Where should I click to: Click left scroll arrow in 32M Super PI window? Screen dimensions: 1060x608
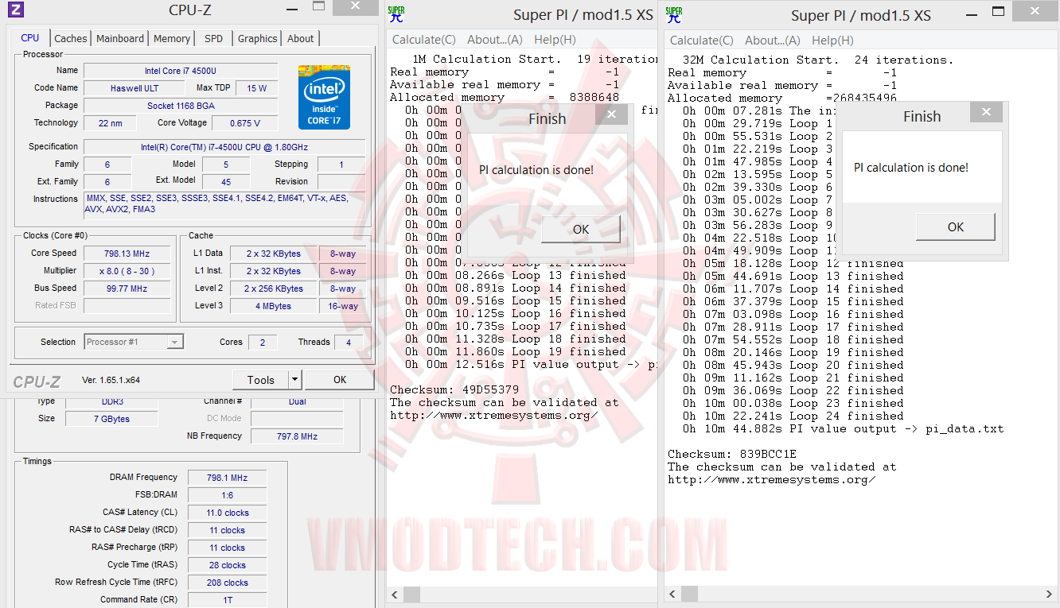[x=672, y=594]
